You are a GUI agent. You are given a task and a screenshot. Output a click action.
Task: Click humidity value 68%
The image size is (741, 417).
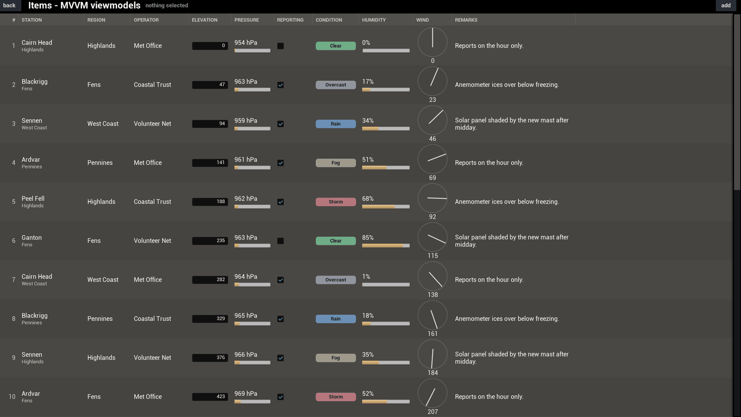coord(368,198)
